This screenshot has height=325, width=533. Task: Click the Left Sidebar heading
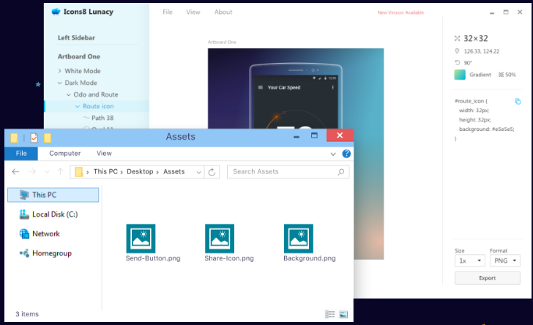click(x=76, y=38)
